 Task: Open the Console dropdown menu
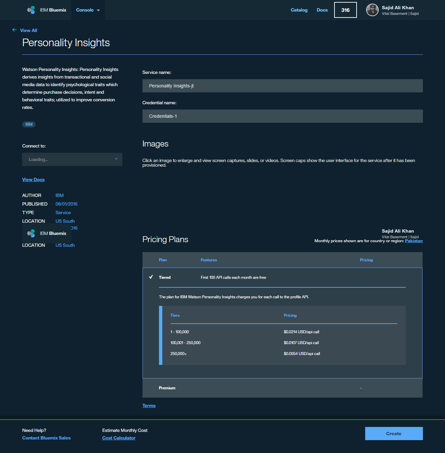pyautogui.click(x=88, y=10)
